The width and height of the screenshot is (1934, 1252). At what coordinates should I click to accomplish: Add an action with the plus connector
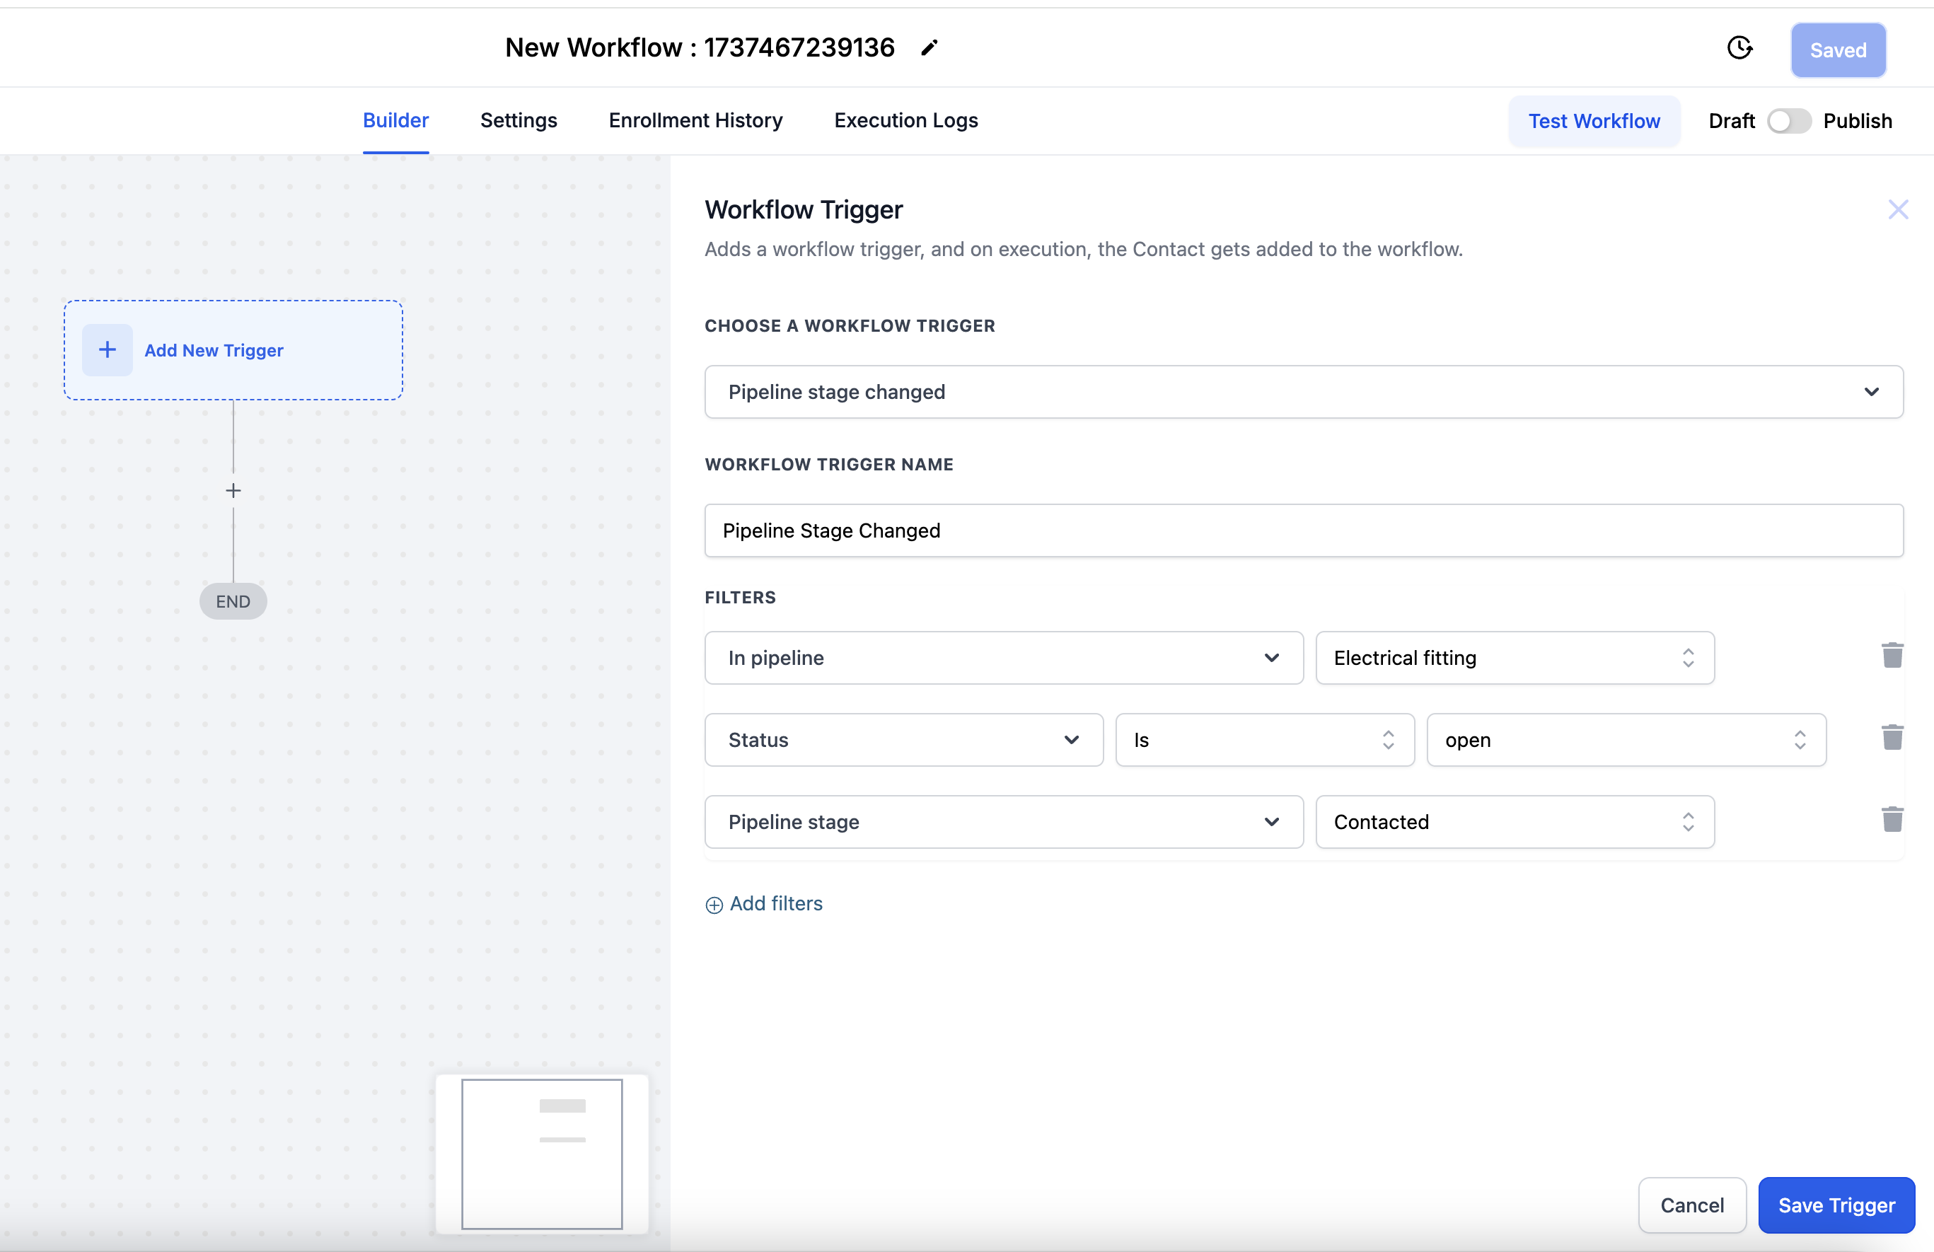pos(233,491)
